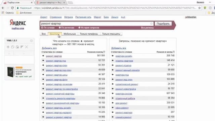The height and width of the screenshot is (121, 215).
Task: Click 'подбор слов' link under Яндекс logo
Action: (x=18, y=28)
